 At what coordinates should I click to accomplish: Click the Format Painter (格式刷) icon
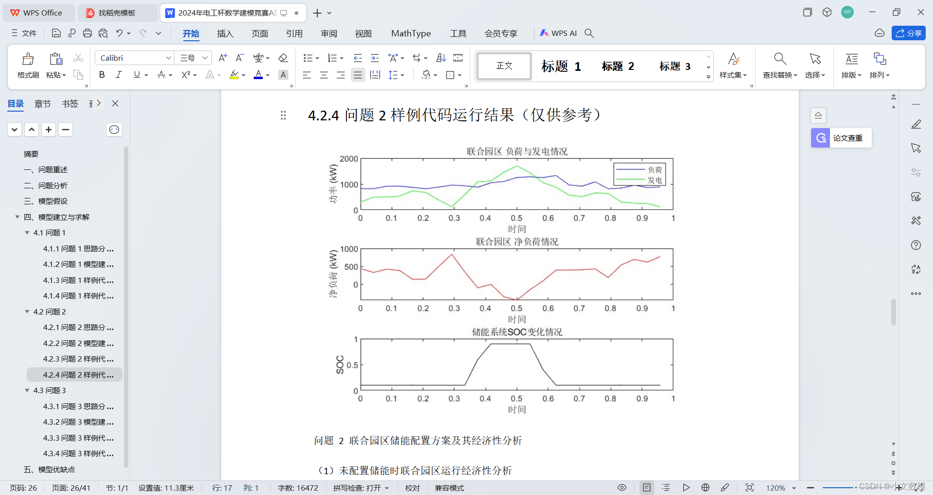click(x=28, y=59)
